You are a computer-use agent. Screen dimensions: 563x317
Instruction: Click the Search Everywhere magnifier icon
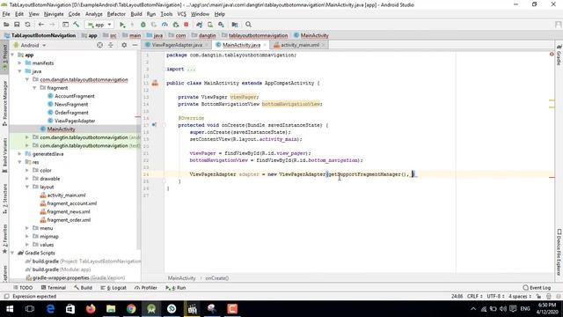(x=248, y=25)
